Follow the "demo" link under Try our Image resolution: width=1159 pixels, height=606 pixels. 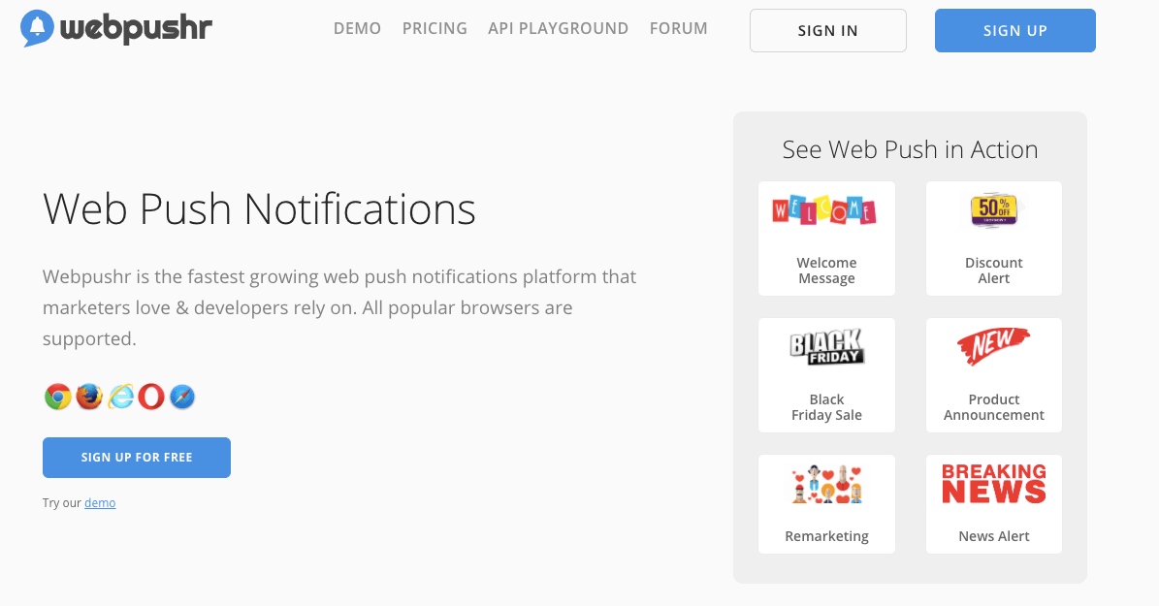[100, 502]
